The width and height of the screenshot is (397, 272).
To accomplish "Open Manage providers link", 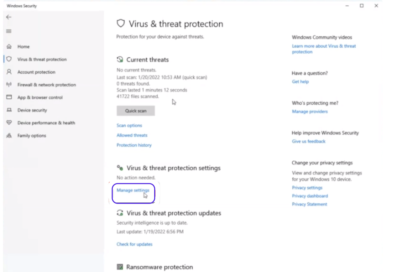I will (310, 111).
